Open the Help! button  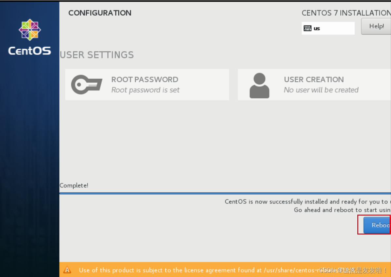(376, 26)
